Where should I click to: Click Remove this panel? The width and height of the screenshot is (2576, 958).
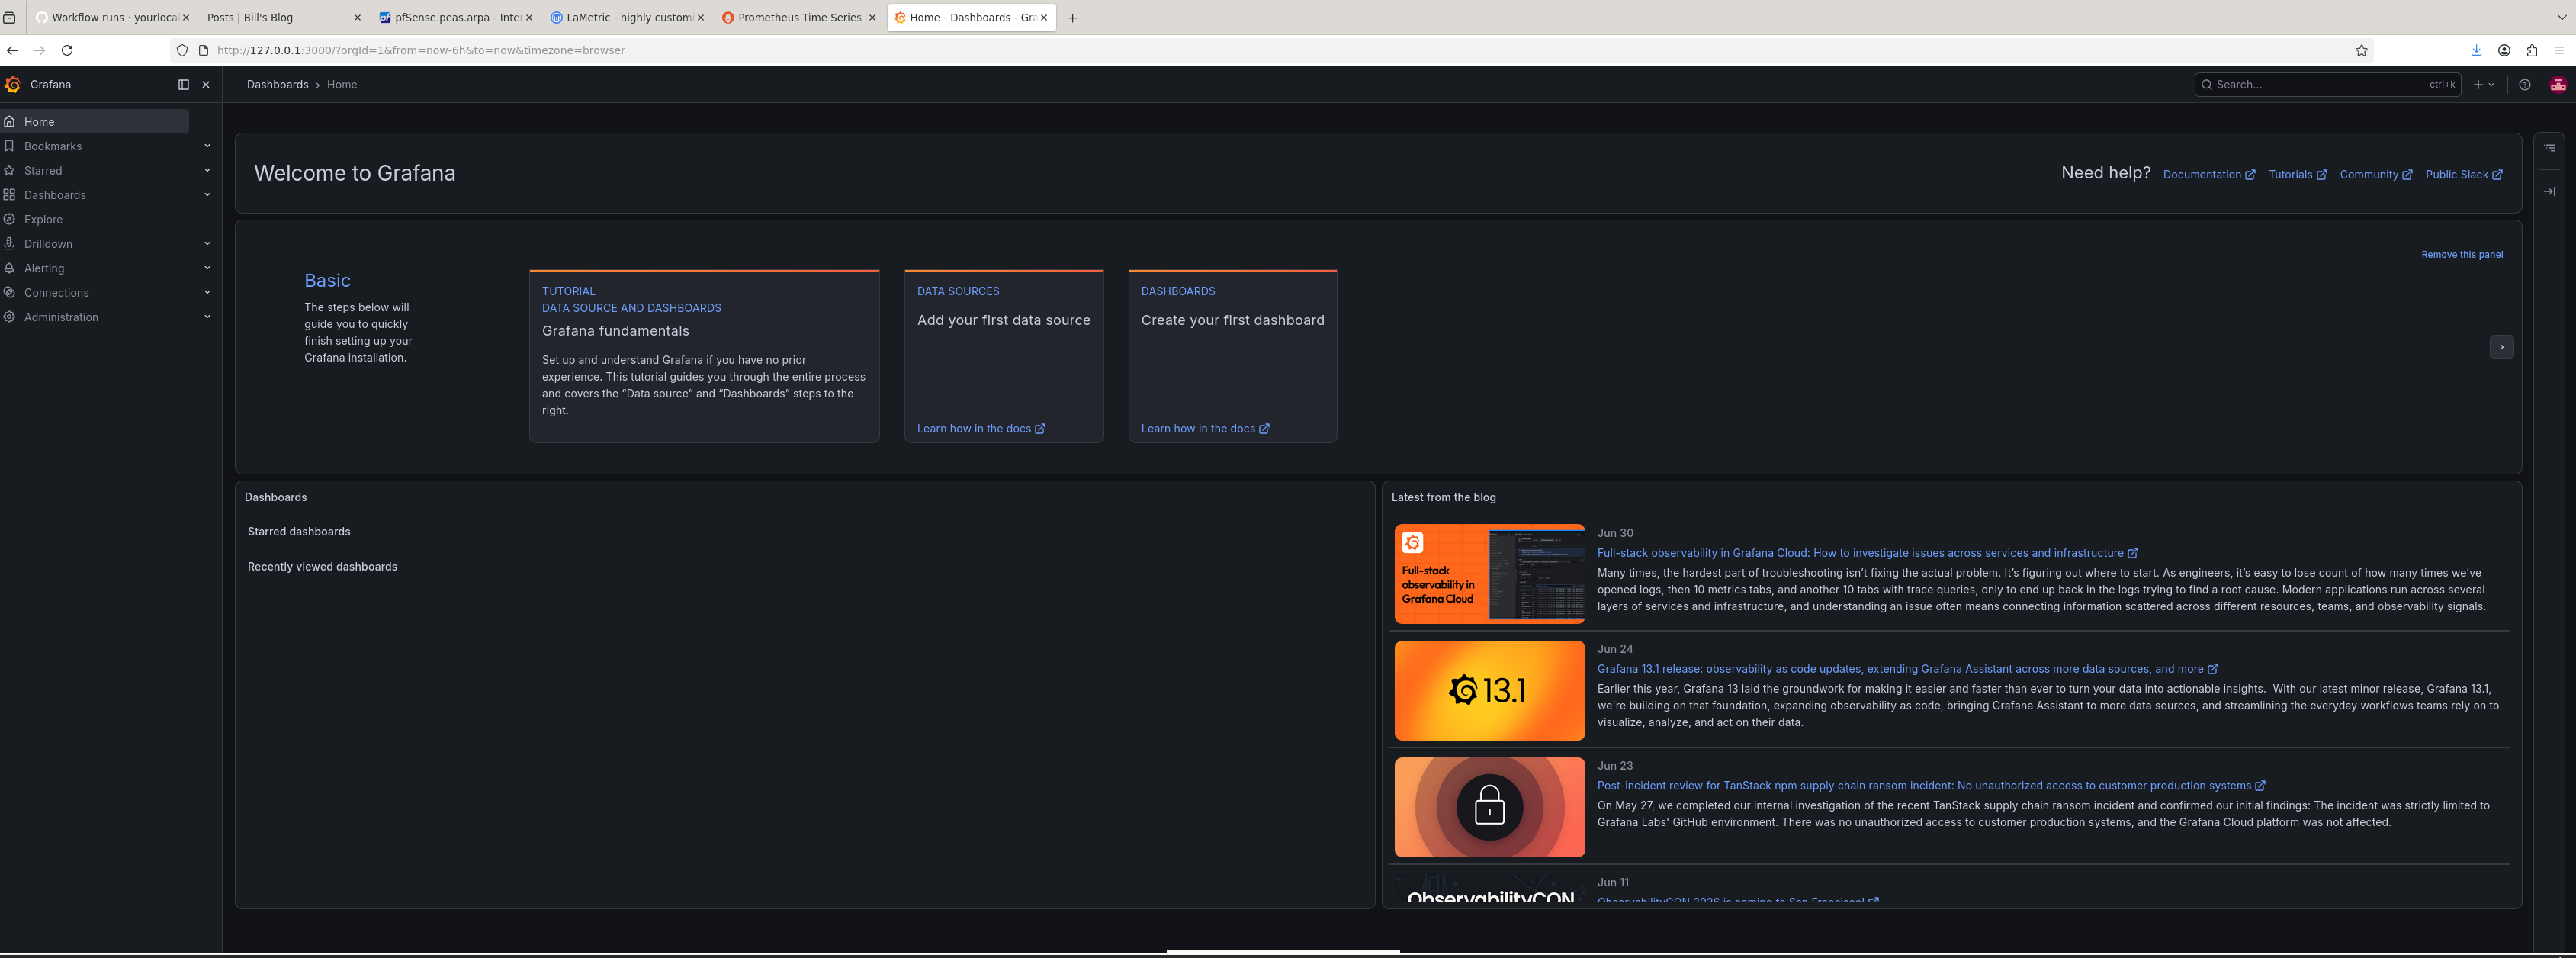[2461, 255]
